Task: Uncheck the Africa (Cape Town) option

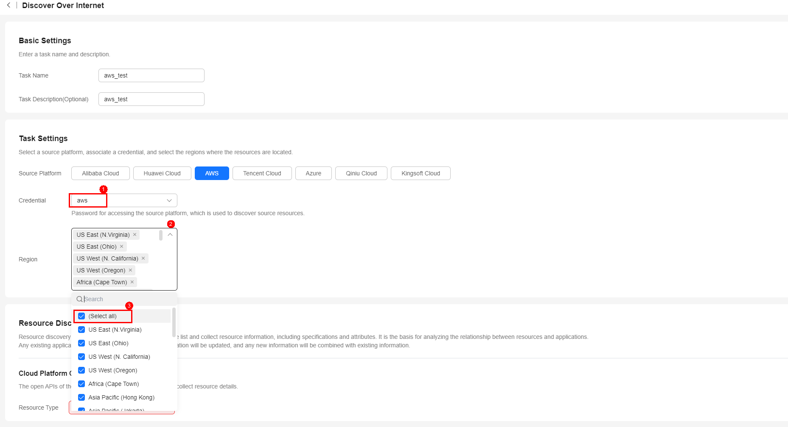Action: click(81, 384)
